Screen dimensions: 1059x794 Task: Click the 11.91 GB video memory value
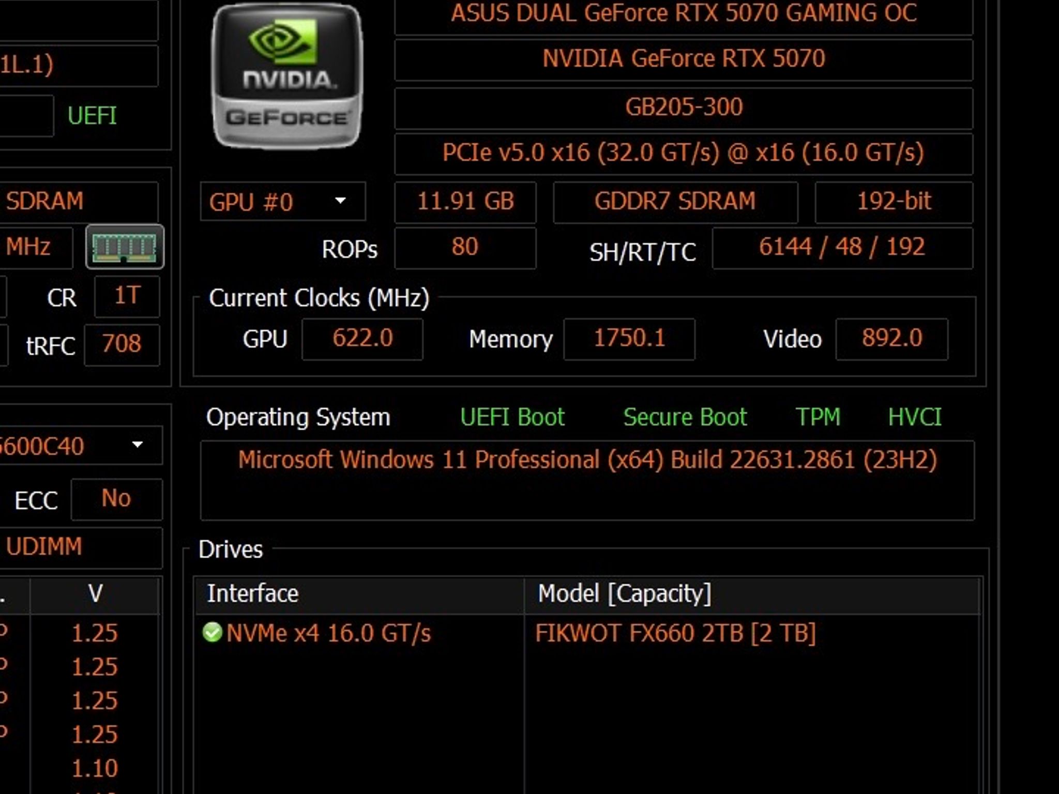click(465, 202)
